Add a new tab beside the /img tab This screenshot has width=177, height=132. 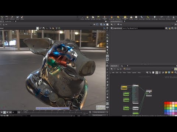(128, 66)
